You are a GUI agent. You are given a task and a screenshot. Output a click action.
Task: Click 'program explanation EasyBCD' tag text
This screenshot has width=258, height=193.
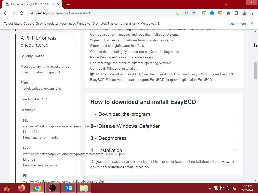point(189,80)
